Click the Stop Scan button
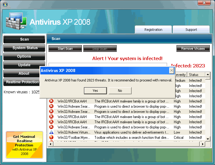Image resolution: width=215 pixels, height=165 pixels. pos(100,48)
